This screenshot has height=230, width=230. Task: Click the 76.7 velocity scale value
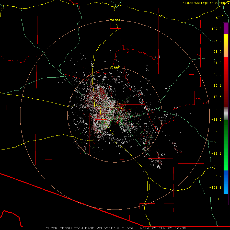(217, 51)
